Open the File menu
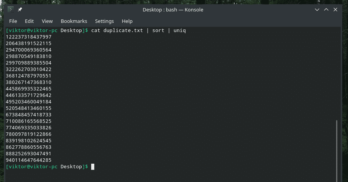Viewport: 348px width, 182px height. coord(13,21)
